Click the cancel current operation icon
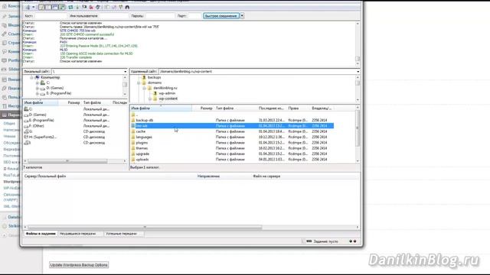 (84, 7)
